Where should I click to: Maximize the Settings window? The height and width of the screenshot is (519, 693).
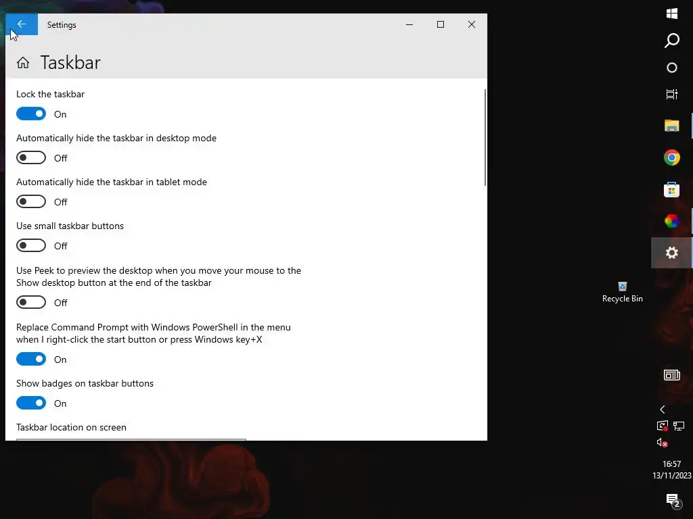[x=440, y=25]
